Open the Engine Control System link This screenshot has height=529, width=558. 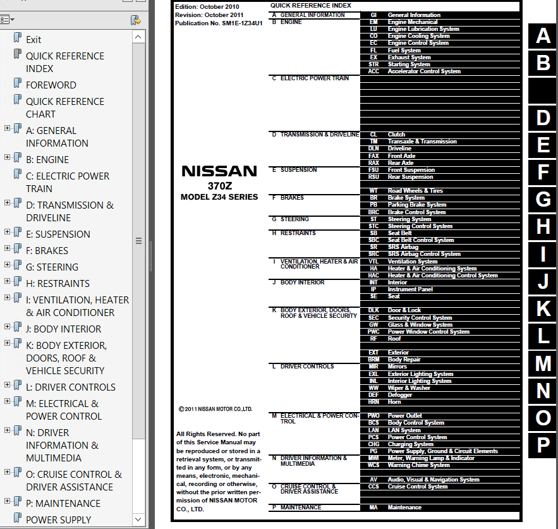click(418, 43)
